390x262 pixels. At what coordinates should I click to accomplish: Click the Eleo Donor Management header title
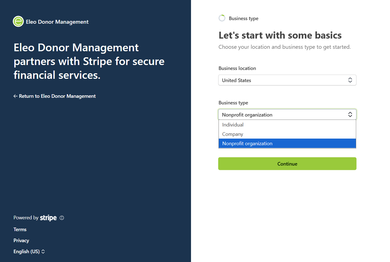coord(57,22)
